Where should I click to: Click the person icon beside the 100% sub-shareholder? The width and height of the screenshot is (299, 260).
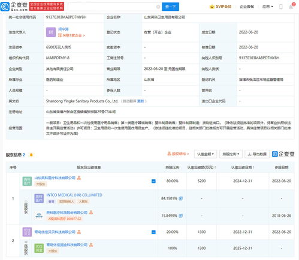pos(91,245)
